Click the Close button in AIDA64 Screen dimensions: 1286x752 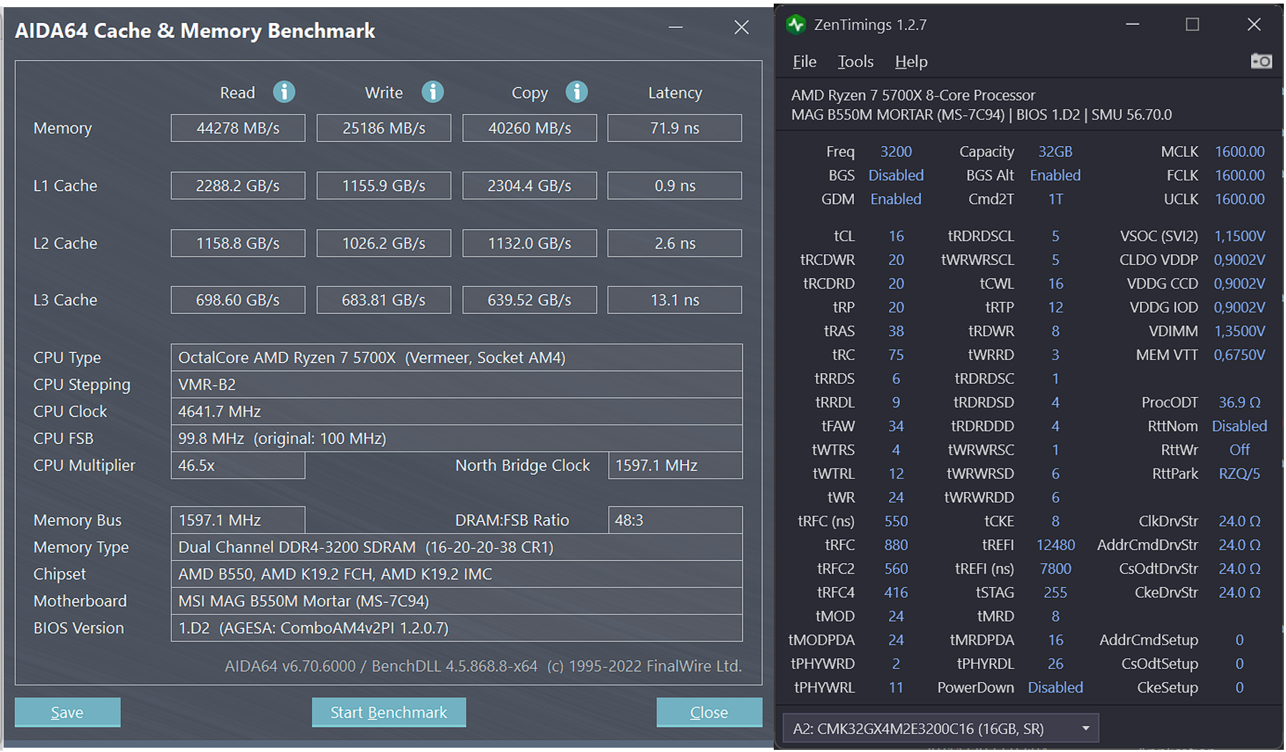click(x=709, y=712)
